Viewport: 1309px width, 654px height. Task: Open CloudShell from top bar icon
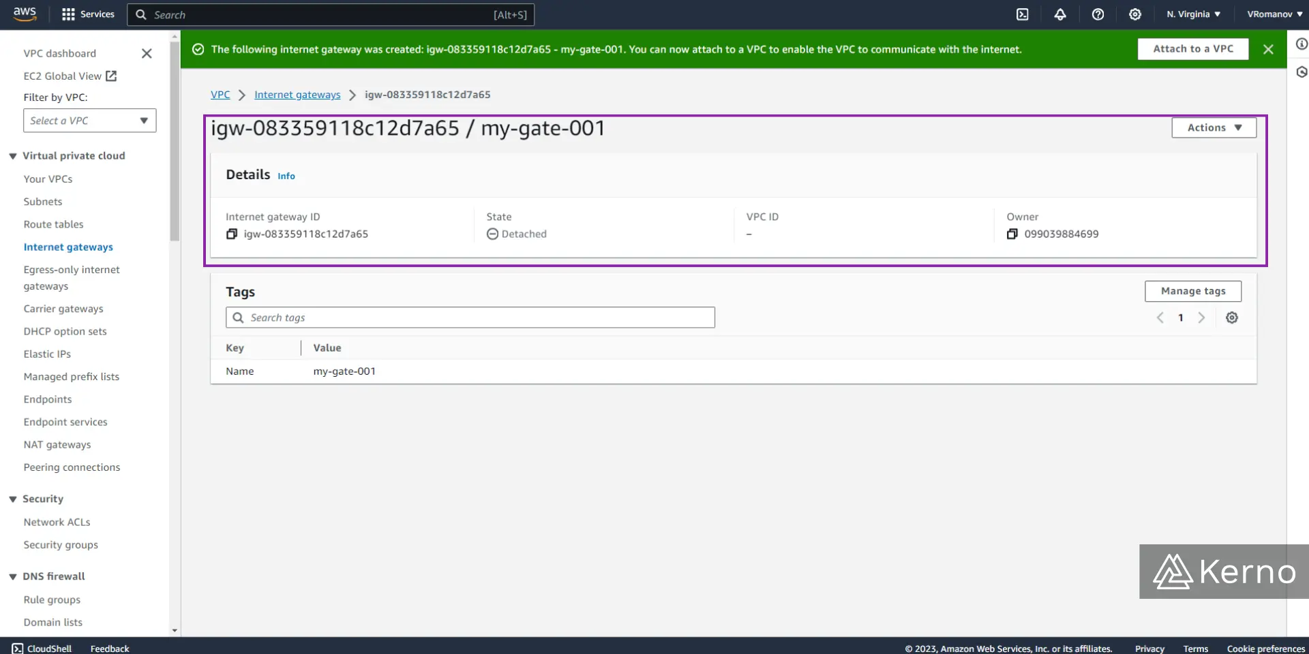(x=1022, y=14)
